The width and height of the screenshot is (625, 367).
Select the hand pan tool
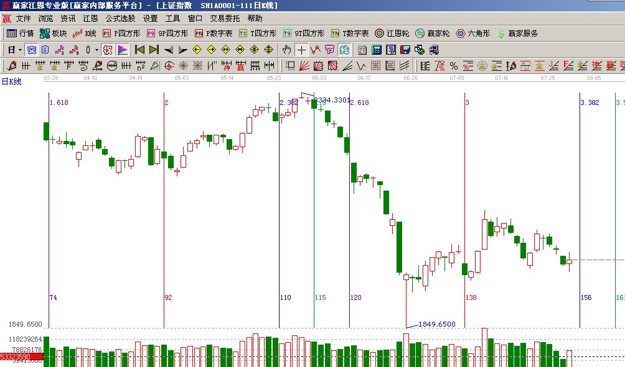click(x=287, y=50)
